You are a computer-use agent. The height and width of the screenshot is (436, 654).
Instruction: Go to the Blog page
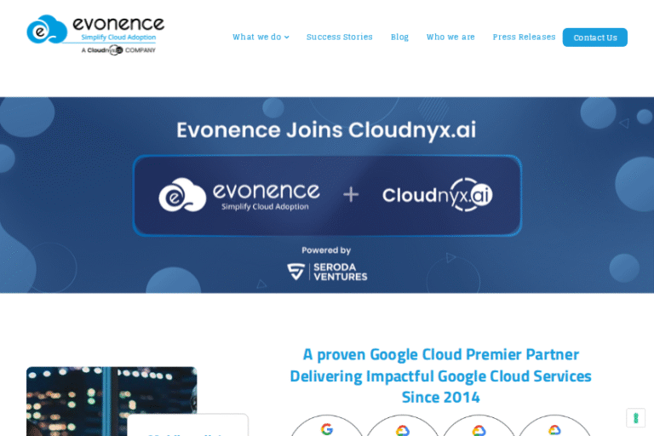coord(399,37)
